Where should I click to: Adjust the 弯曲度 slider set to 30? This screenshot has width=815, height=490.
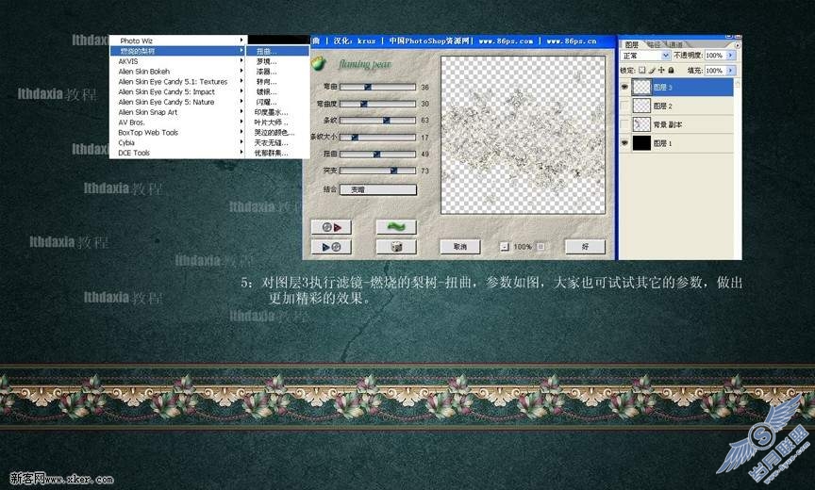[377, 104]
